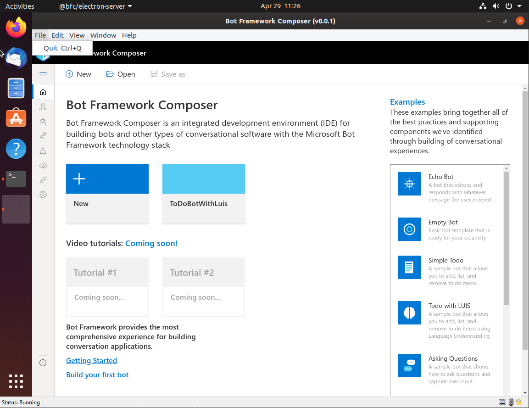529x408 pixels.
Task: Open Terminal from the dock
Action: tap(16, 179)
